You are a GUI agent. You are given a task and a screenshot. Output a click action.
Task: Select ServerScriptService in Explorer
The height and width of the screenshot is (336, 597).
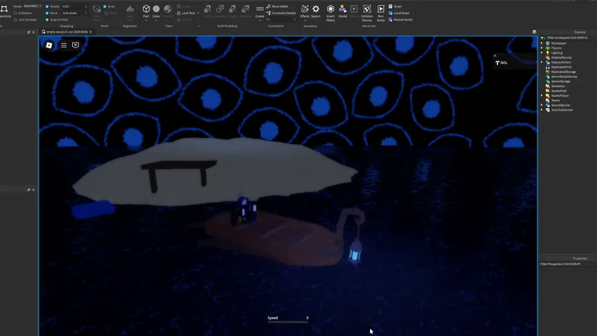564,76
